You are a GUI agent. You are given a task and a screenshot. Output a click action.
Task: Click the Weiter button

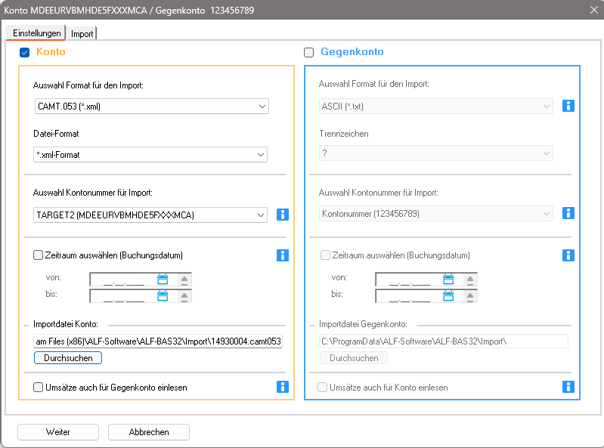tap(58, 432)
